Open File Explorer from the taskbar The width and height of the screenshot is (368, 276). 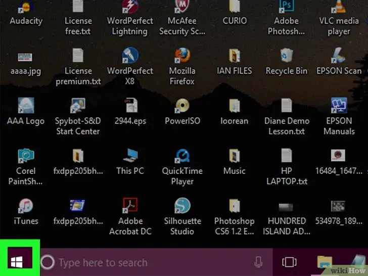325,262
